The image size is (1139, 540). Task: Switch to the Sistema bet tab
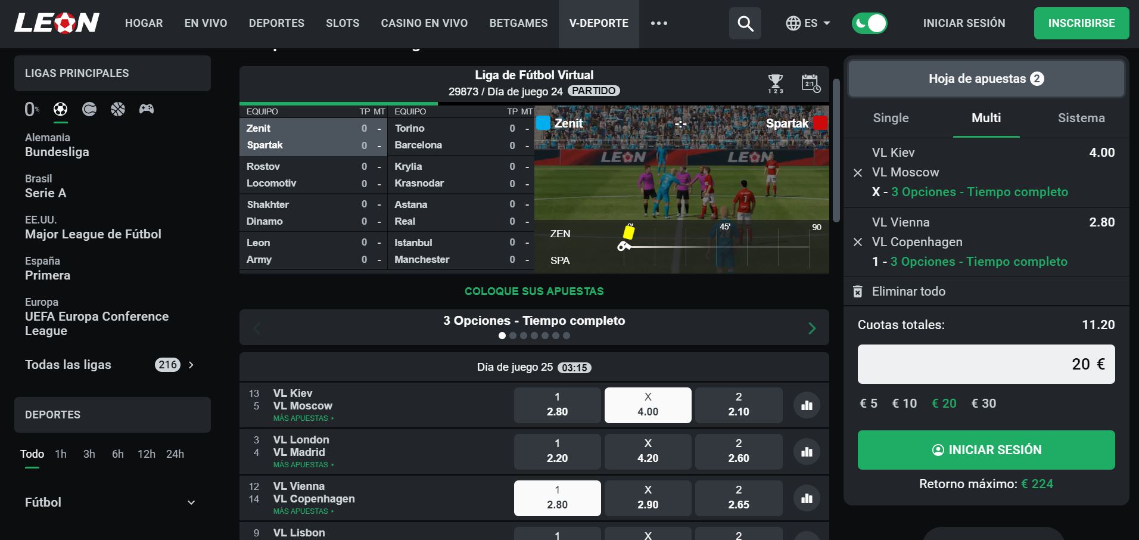tap(1081, 118)
